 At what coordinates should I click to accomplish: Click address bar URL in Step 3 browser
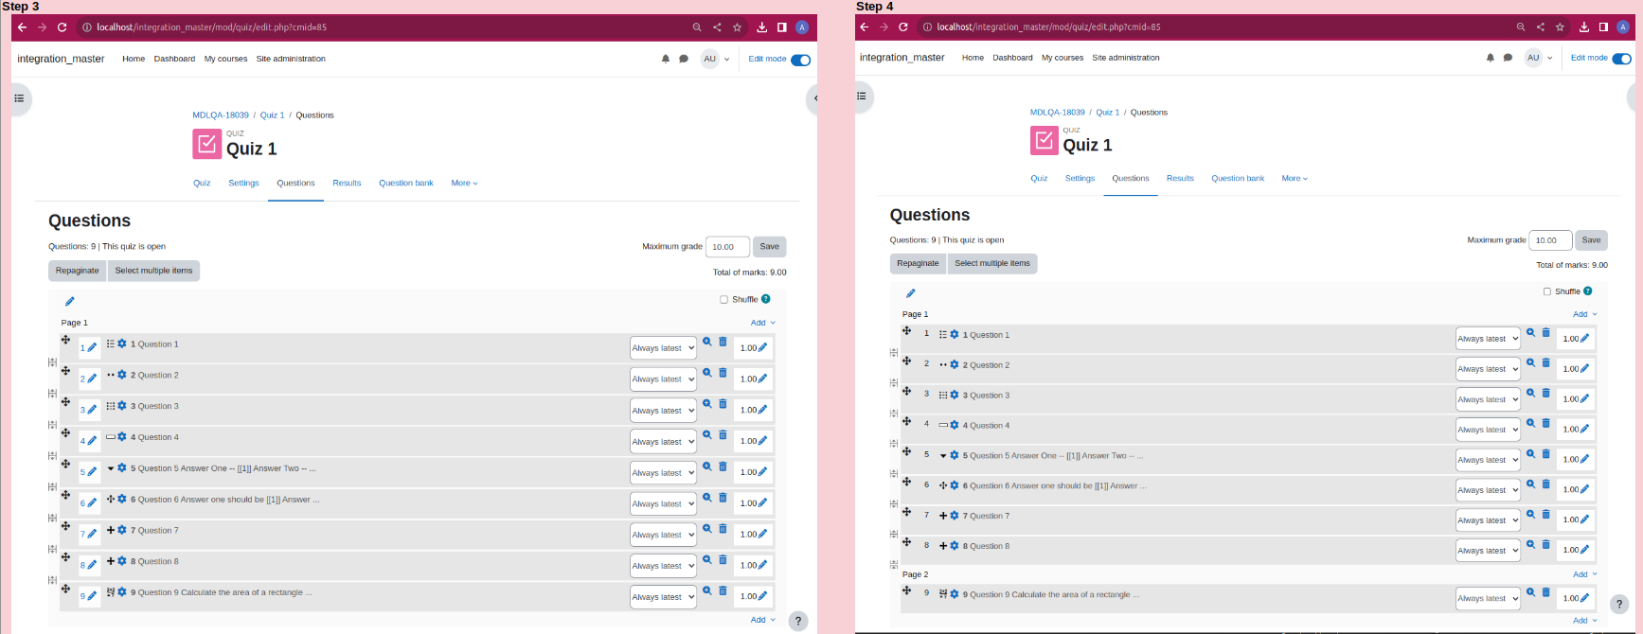coord(211,27)
